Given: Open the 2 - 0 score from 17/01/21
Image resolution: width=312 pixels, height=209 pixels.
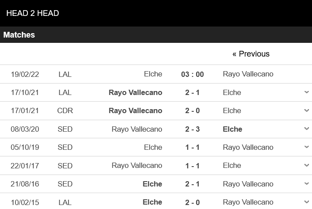Looking at the screenshot, I should [192, 110].
